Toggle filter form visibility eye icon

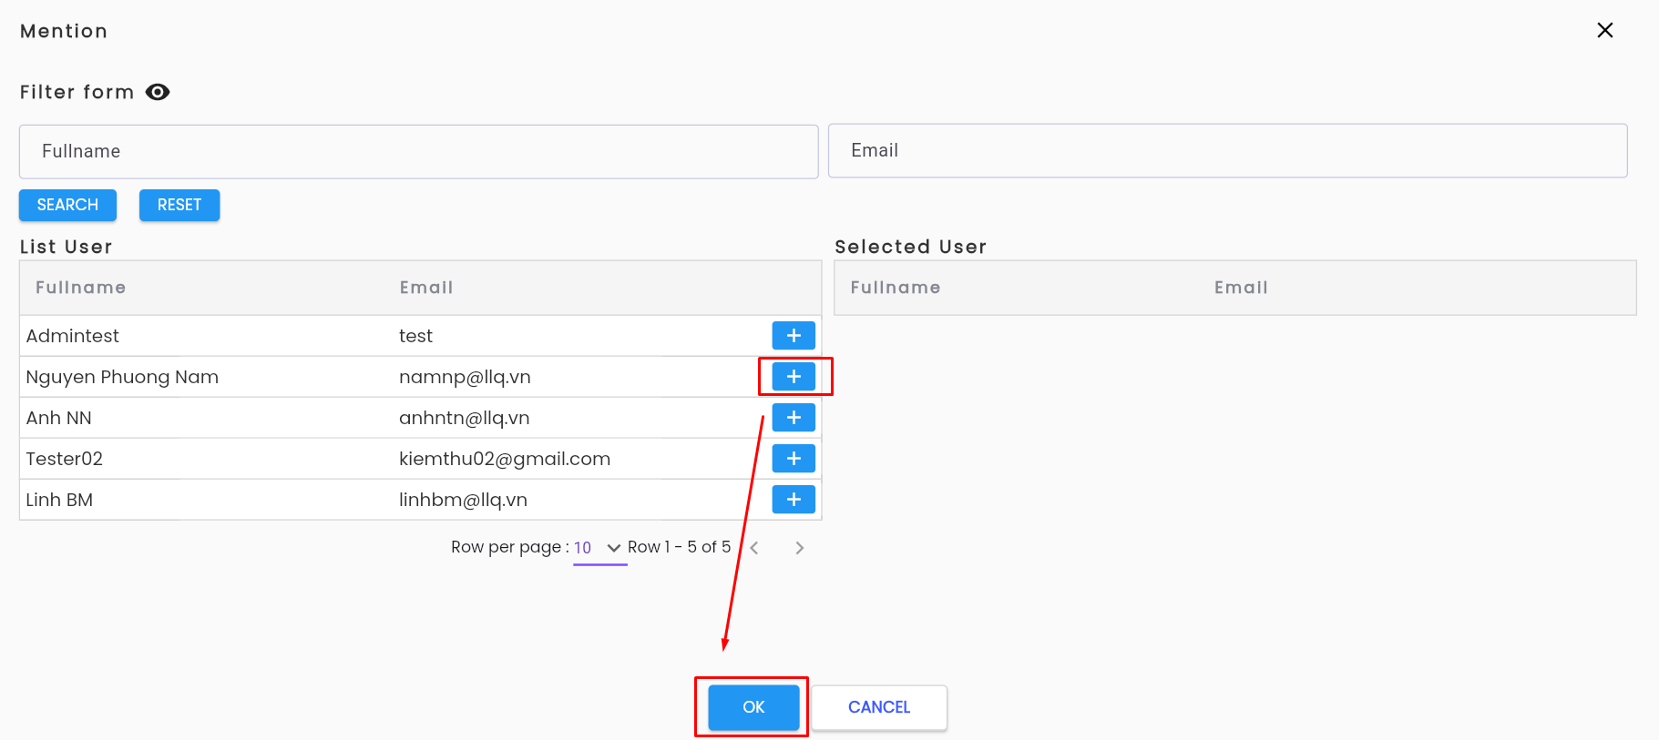coord(158,92)
